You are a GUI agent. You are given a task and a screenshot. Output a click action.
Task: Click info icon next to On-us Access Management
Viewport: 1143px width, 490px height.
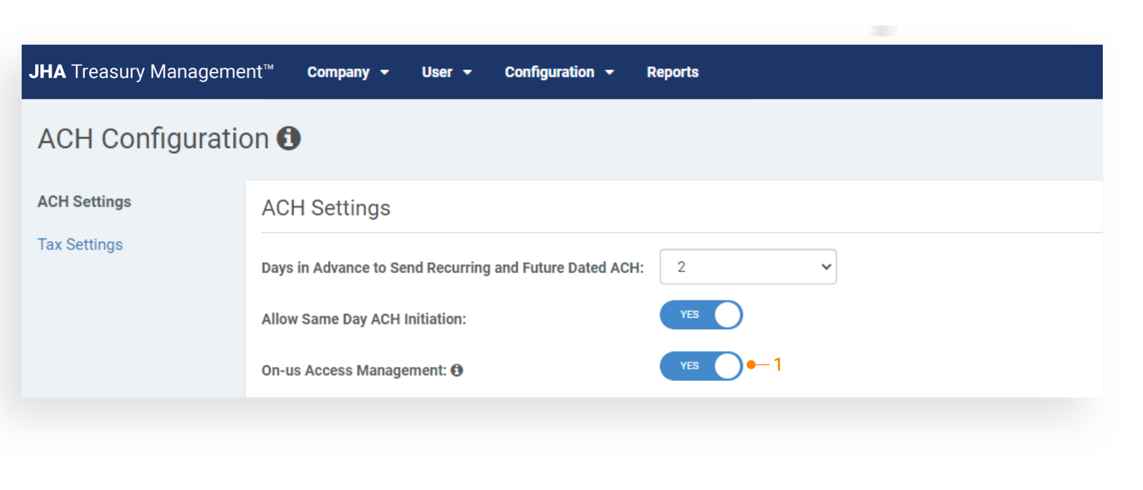pos(457,370)
